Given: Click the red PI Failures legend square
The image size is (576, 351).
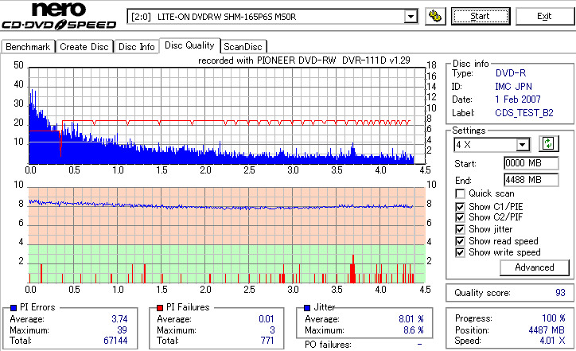Looking at the screenshot, I should [160, 308].
